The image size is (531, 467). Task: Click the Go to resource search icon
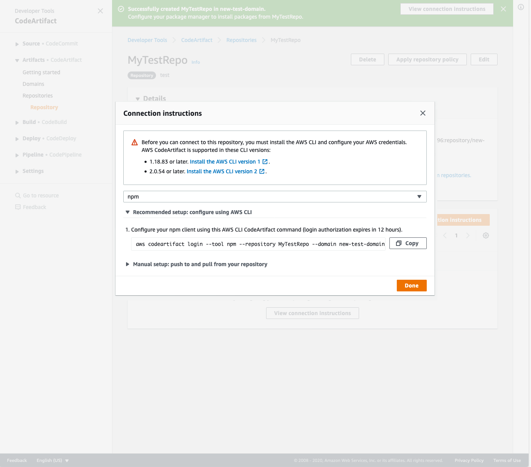(x=18, y=195)
